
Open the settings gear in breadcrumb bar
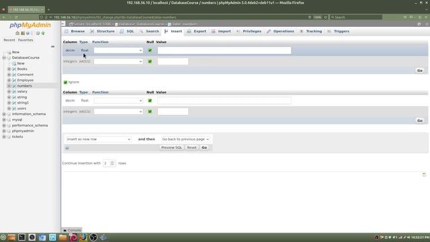tap(419, 24)
